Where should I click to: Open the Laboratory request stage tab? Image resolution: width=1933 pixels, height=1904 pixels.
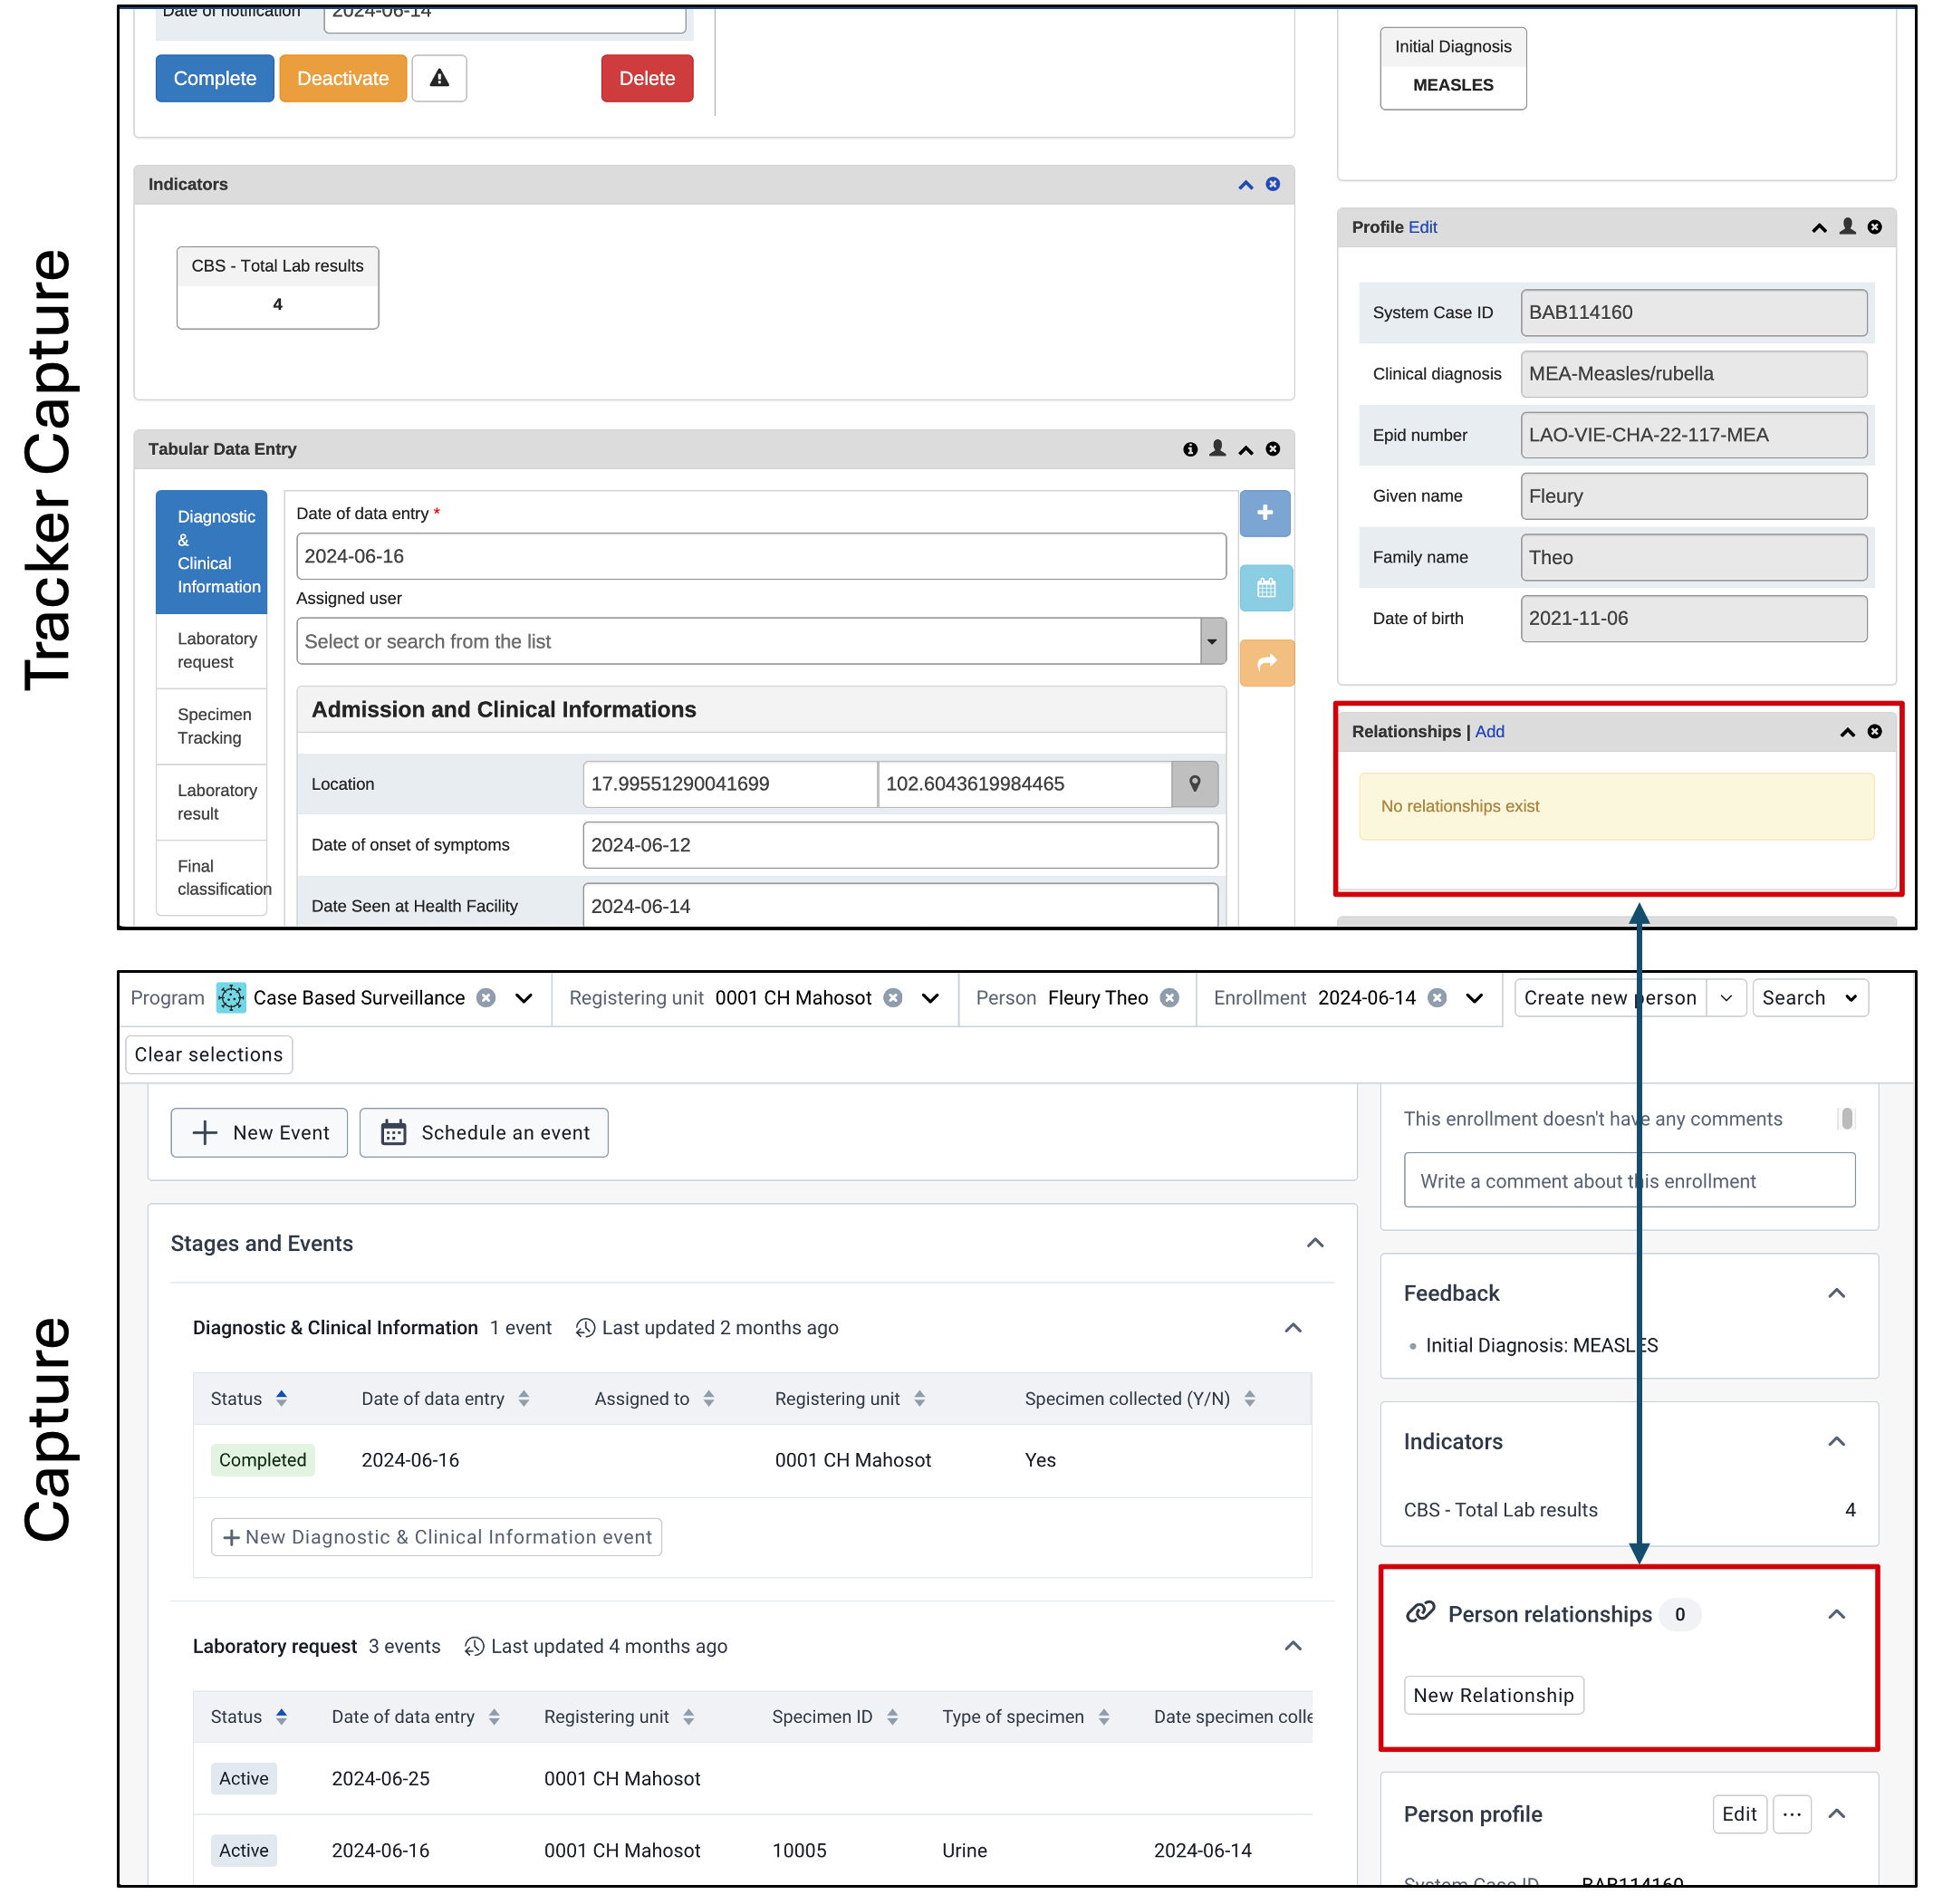pyautogui.click(x=213, y=651)
